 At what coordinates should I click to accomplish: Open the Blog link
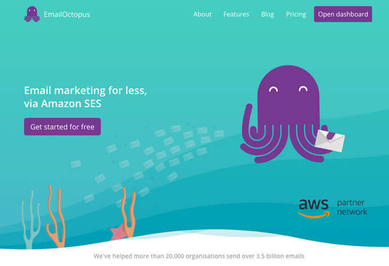click(x=268, y=15)
